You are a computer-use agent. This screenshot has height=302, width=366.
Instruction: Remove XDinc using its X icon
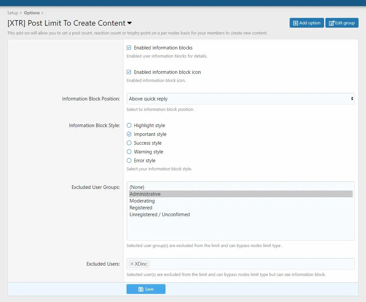(132, 264)
